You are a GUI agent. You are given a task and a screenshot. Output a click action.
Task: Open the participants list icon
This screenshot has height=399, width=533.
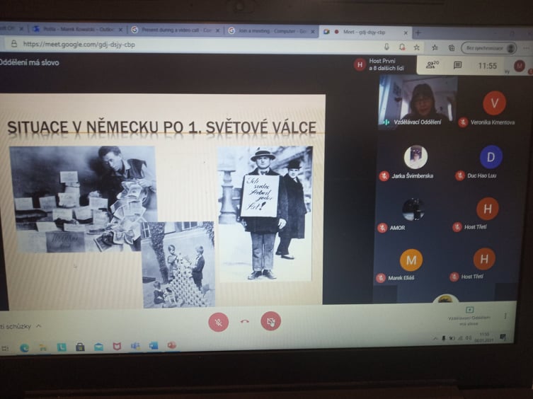[432, 64]
